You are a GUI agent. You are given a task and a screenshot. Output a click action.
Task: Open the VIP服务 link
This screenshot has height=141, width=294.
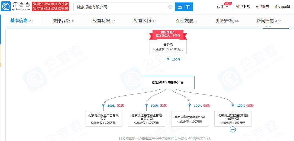(263, 7)
